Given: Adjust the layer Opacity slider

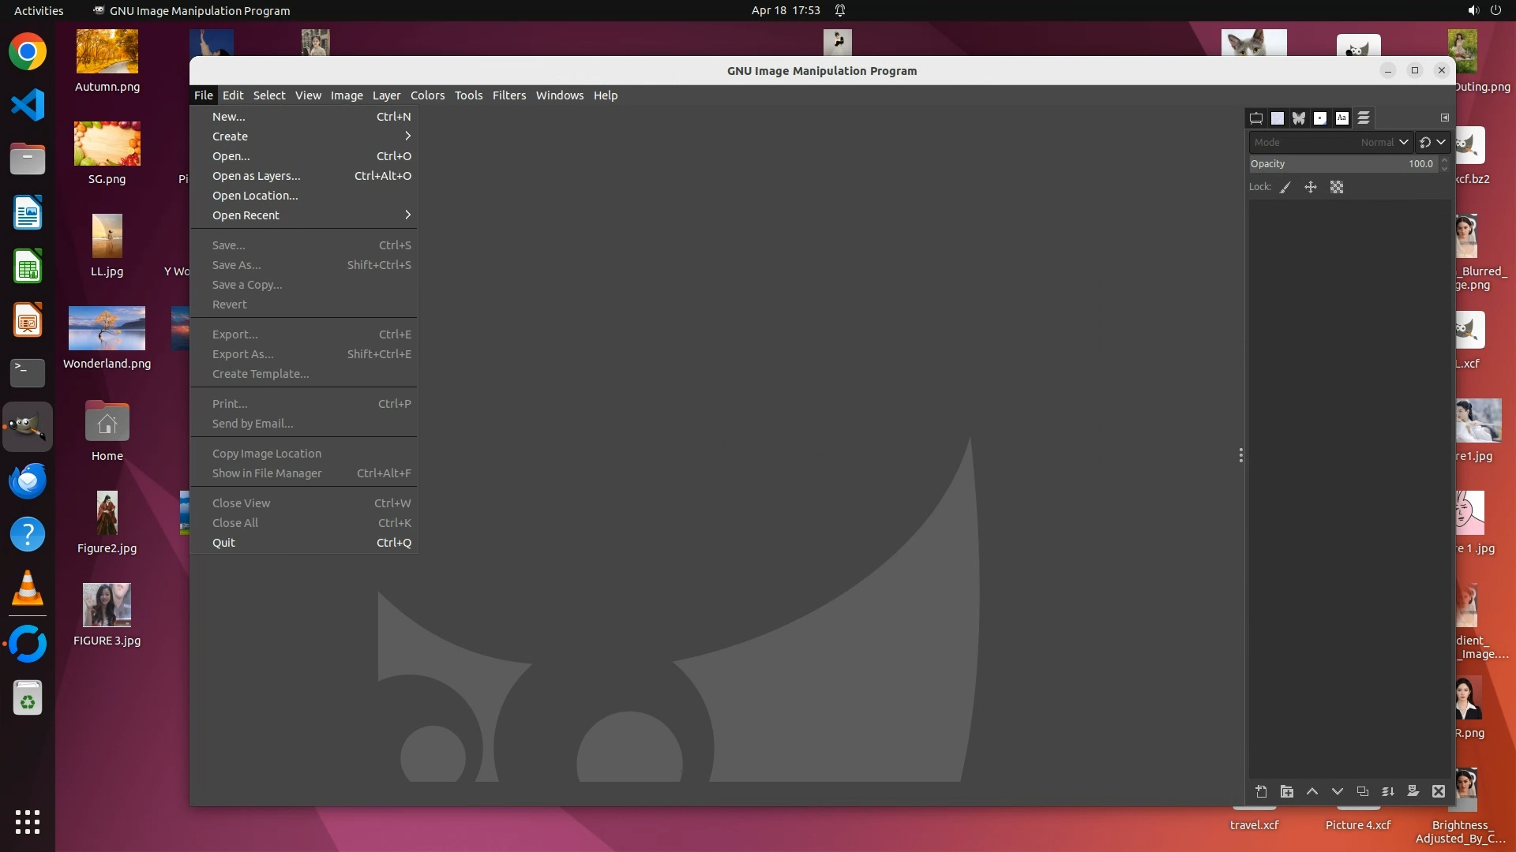Looking at the screenshot, I should 1342,164.
